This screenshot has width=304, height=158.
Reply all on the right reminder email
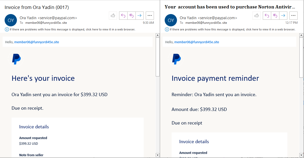(x=275, y=16)
